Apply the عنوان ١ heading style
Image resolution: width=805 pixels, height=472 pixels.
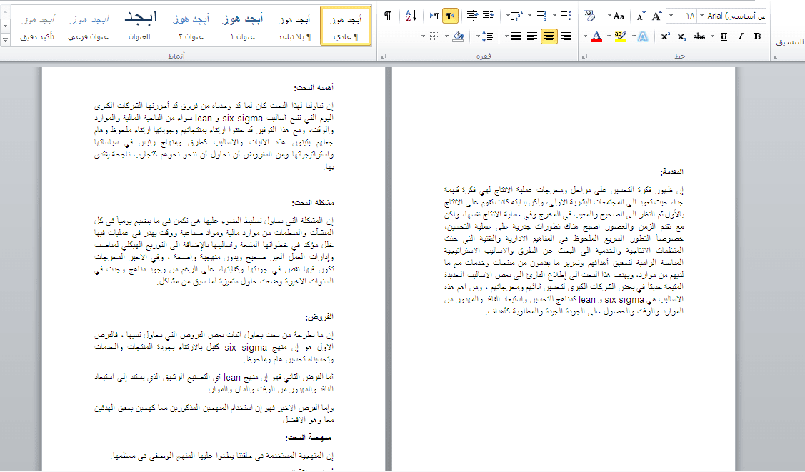(x=243, y=26)
